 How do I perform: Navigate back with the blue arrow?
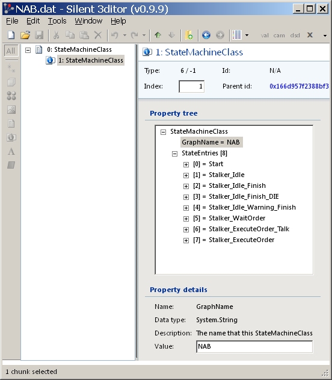point(206,35)
